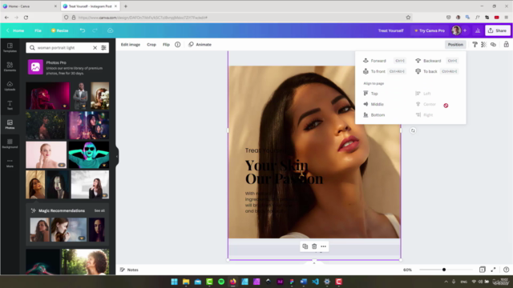Align element to Middle of page
Screen dimensions: 513x288
[x=374, y=104]
